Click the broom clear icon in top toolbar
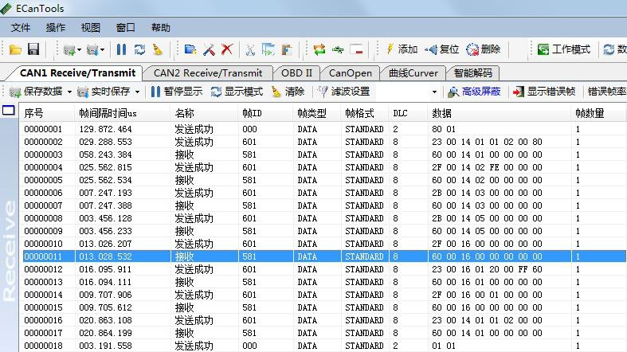Image resolution: width=627 pixels, height=352 pixels. (158, 49)
